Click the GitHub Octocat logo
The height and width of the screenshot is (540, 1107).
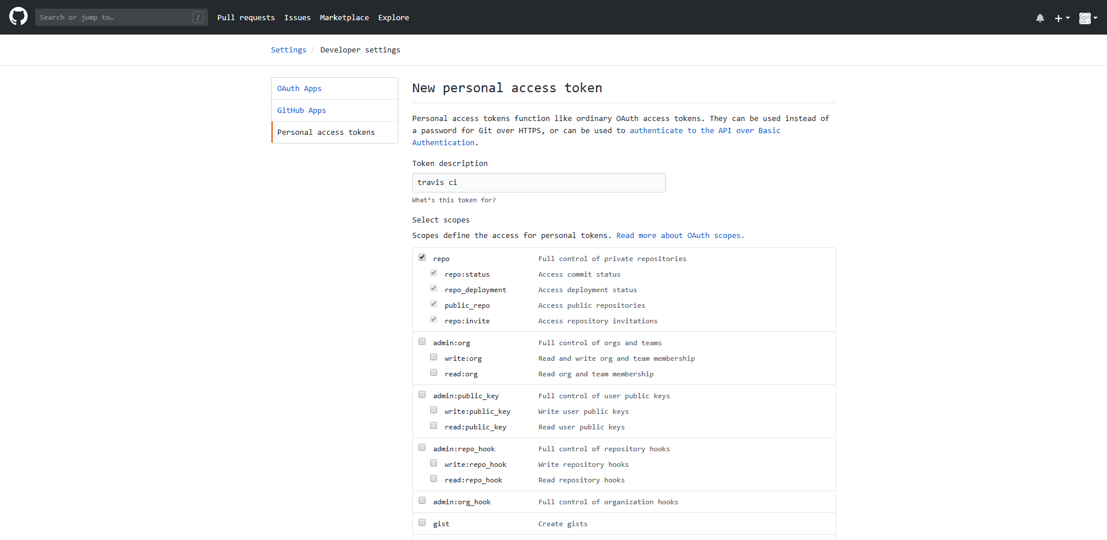[18, 17]
